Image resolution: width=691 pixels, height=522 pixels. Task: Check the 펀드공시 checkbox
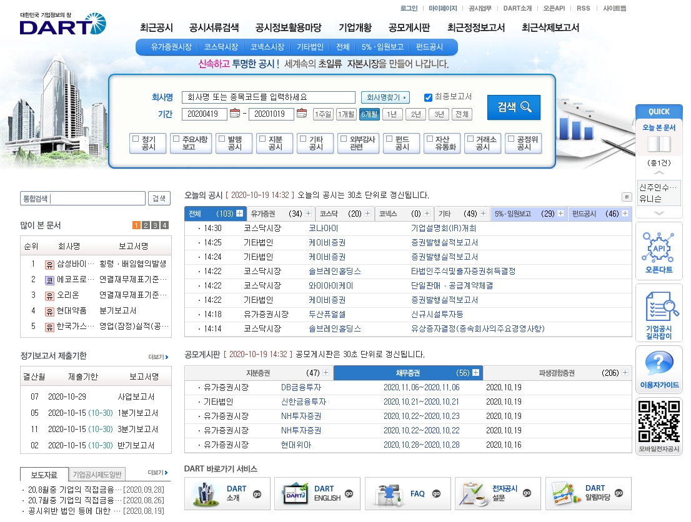(389, 139)
